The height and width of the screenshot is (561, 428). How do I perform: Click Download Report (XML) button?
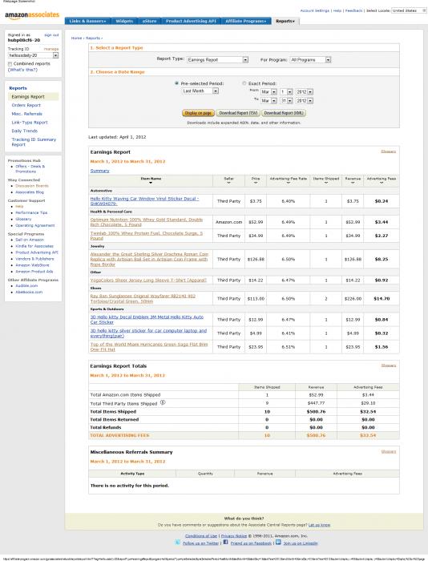(x=284, y=113)
